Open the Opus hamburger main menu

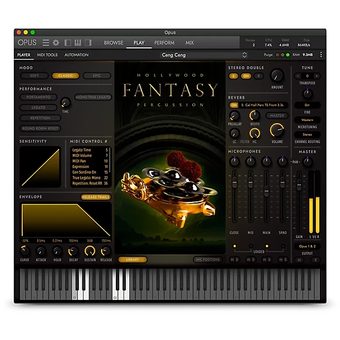tap(45, 42)
